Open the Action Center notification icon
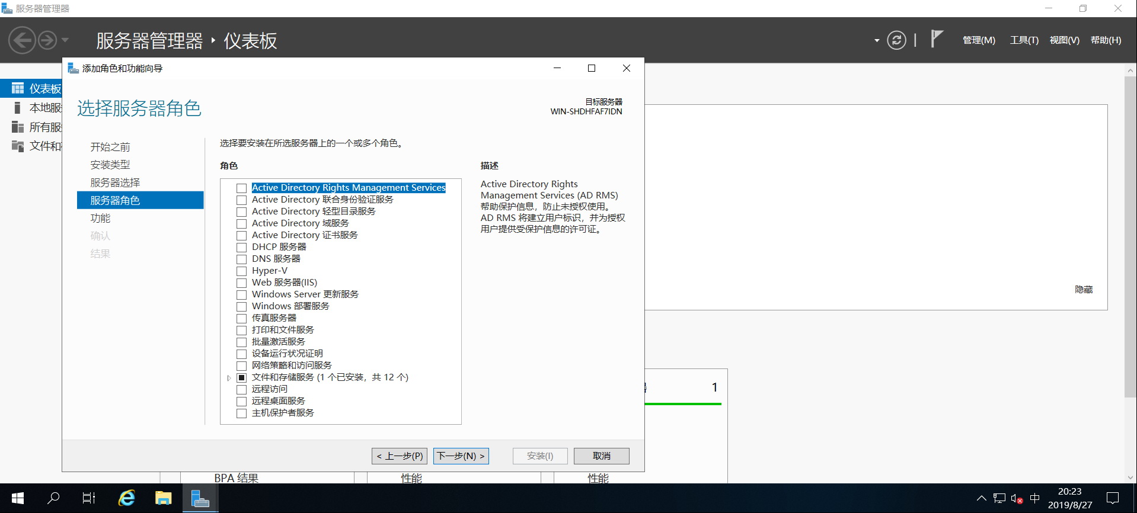 click(1113, 498)
